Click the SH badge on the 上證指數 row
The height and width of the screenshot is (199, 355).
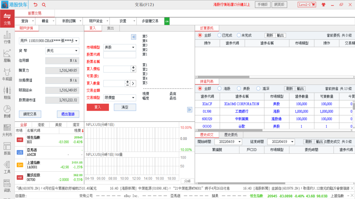tap(20, 165)
